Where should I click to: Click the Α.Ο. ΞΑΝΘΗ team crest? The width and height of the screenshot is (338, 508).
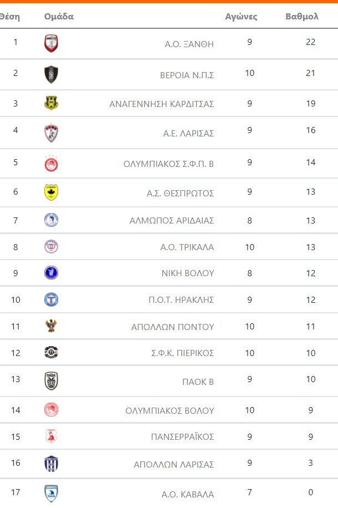[x=51, y=43]
